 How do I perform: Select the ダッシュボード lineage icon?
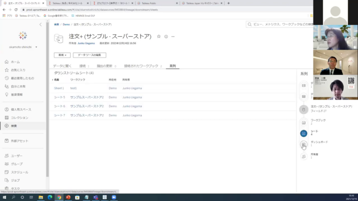click(303, 144)
